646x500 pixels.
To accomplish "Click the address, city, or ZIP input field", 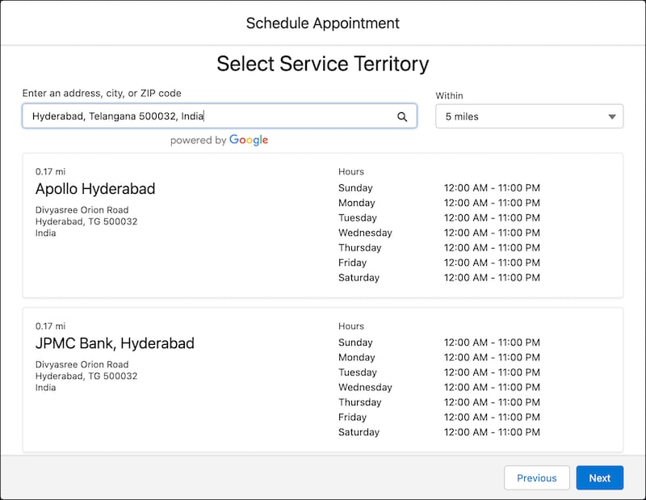I will pyautogui.click(x=220, y=116).
